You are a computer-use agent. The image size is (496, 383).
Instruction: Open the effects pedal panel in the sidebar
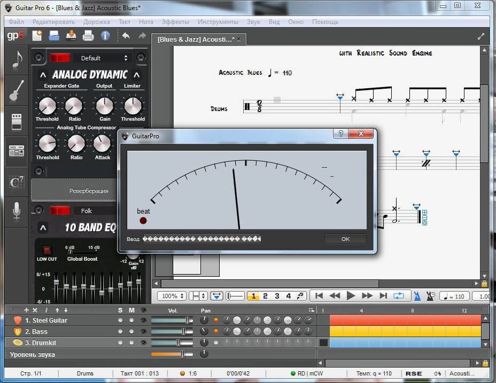click(17, 122)
